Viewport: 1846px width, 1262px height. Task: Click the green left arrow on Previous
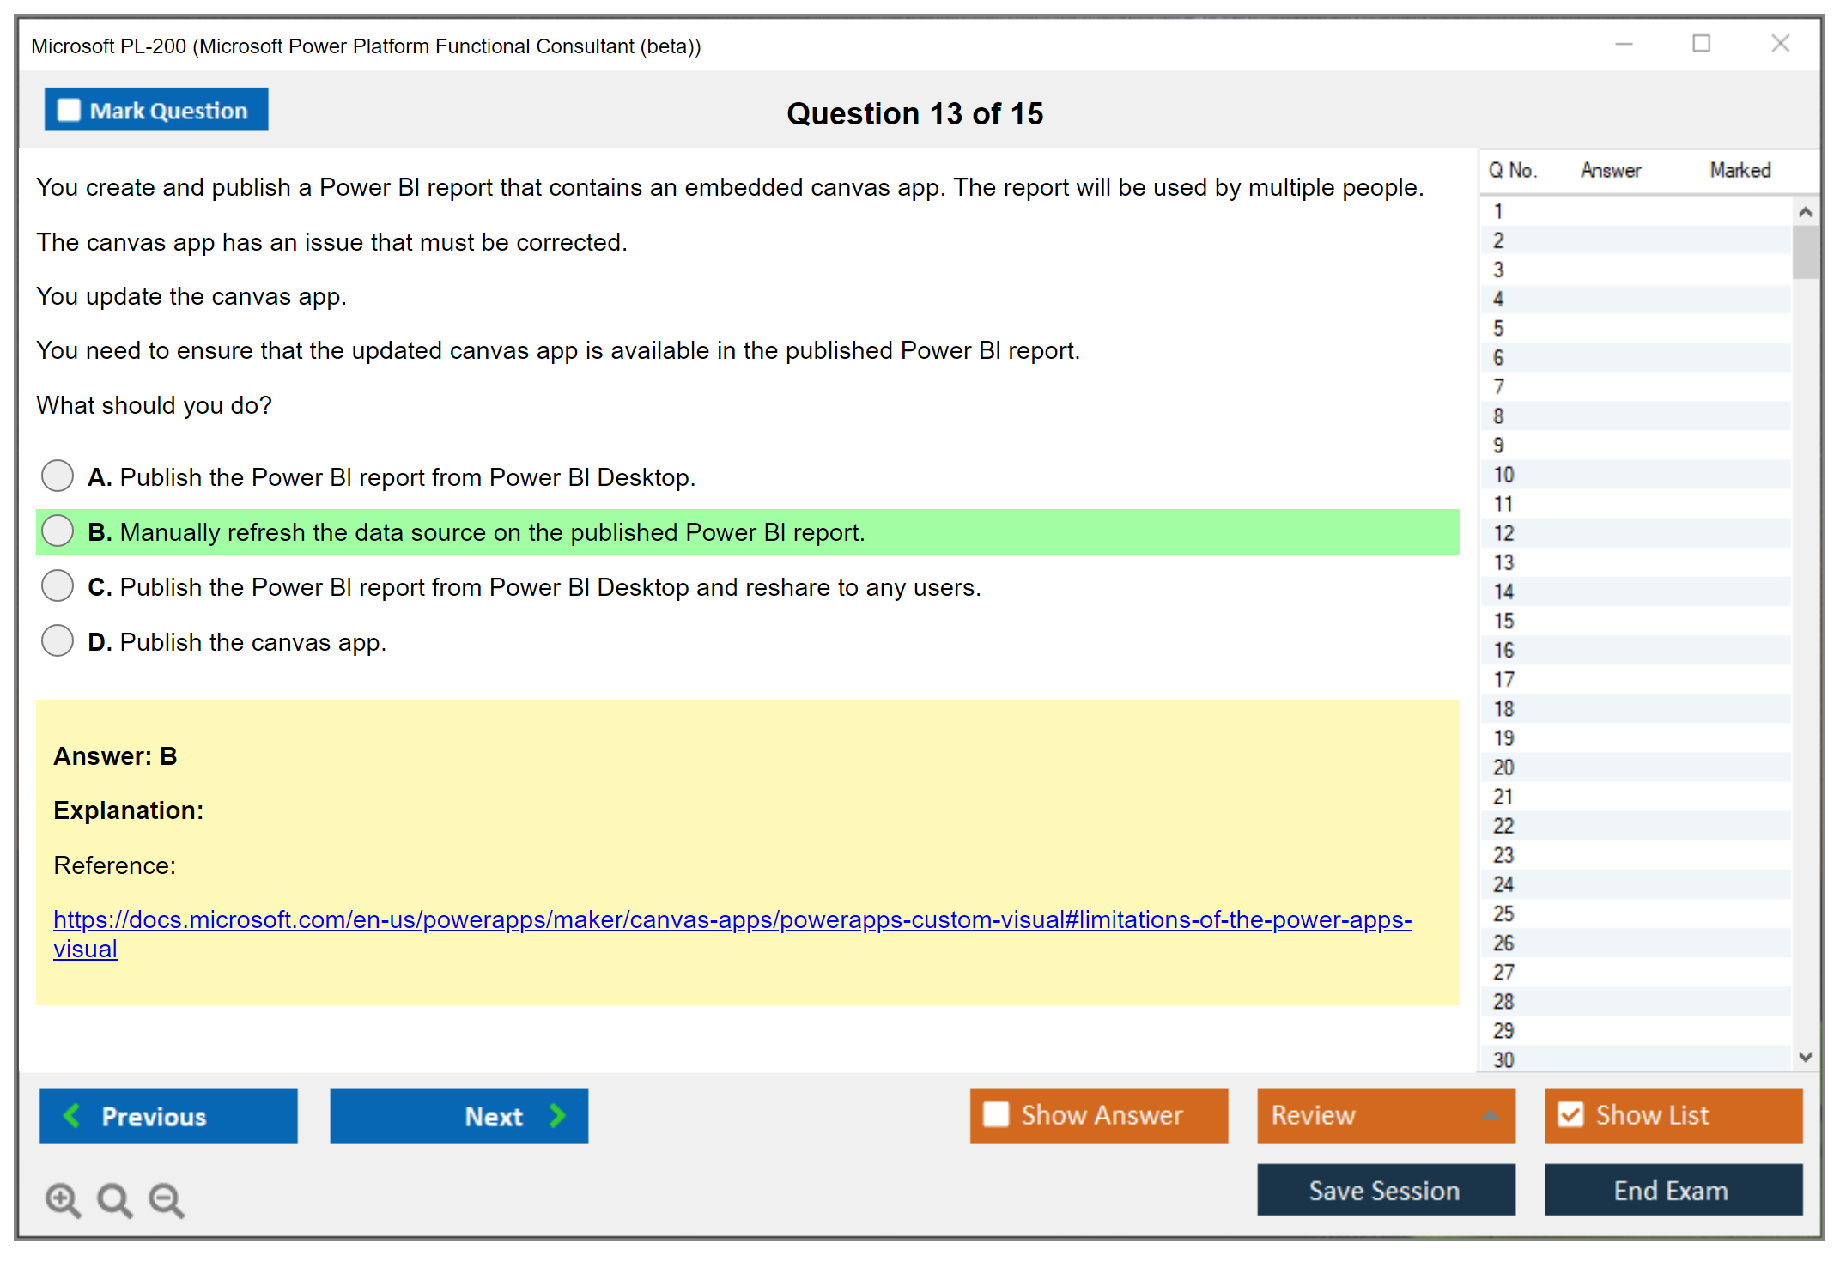click(x=72, y=1115)
